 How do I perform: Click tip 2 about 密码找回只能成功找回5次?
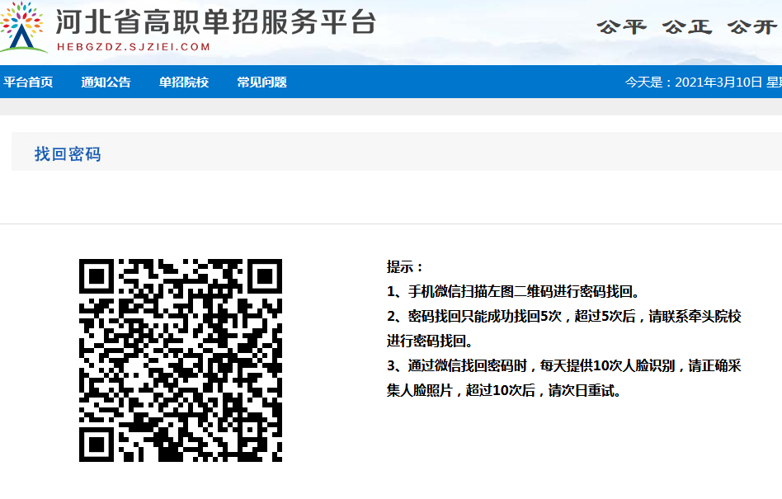click(564, 328)
